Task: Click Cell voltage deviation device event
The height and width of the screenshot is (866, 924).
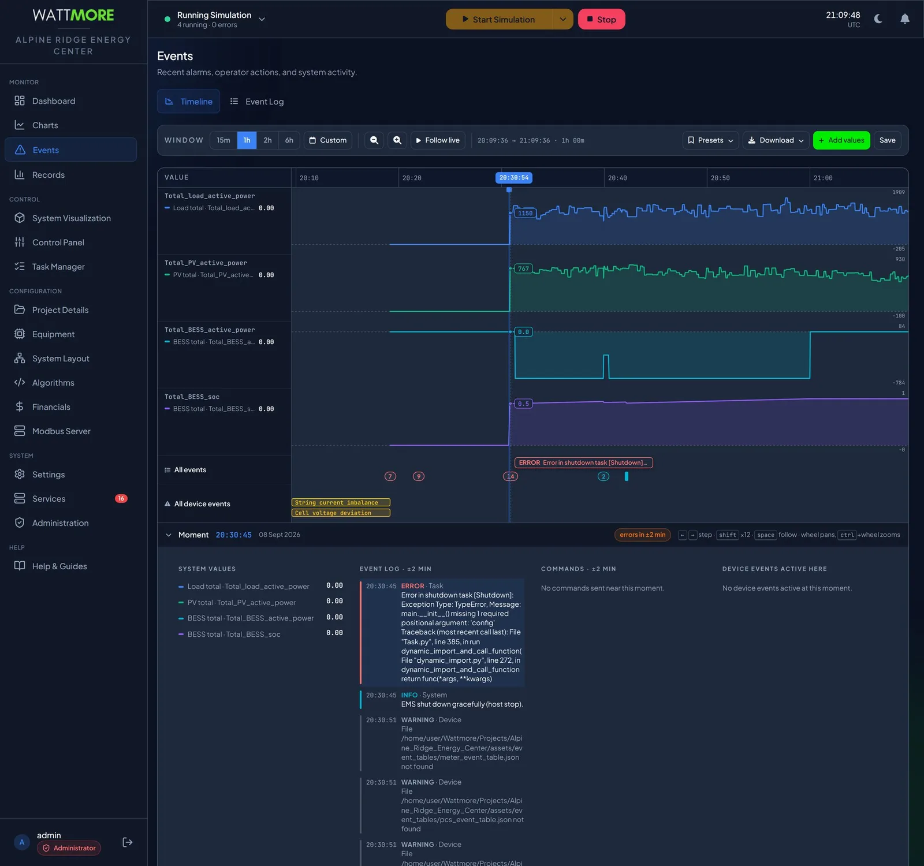Action: point(341,513)
